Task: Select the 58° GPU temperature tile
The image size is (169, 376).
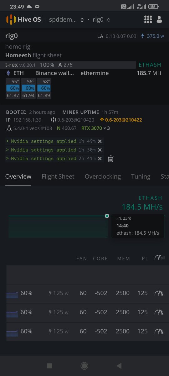Action: click(44, 89)
